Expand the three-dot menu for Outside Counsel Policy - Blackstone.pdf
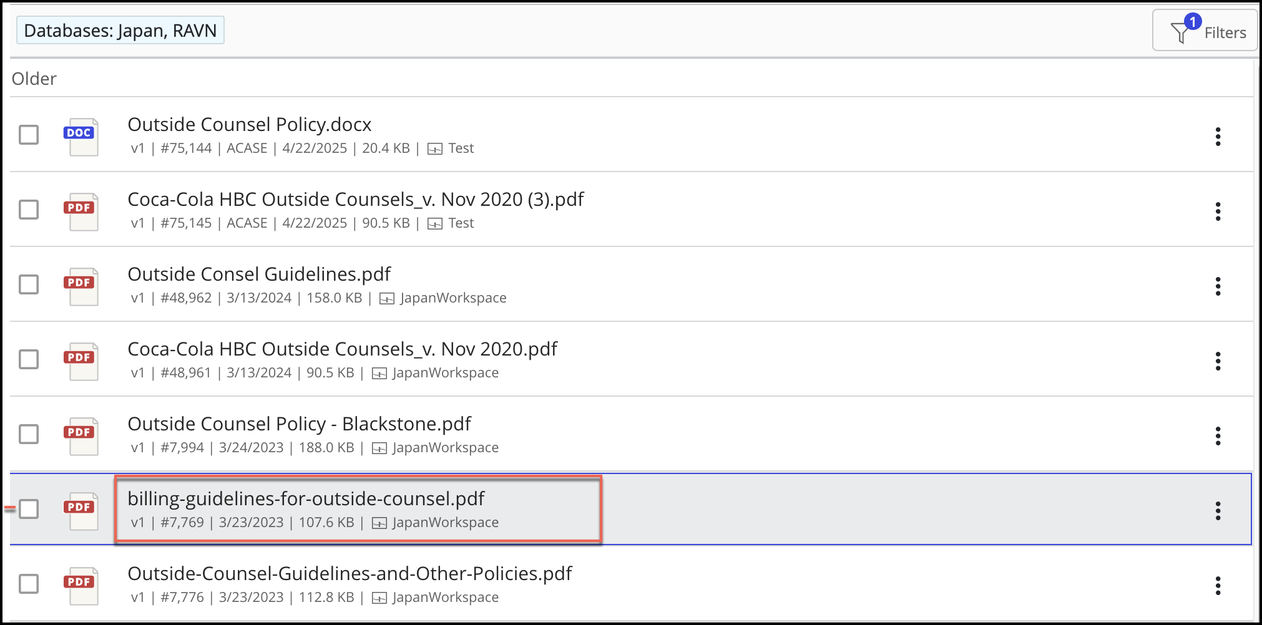1262x625 pixels. pos(1218,436)
